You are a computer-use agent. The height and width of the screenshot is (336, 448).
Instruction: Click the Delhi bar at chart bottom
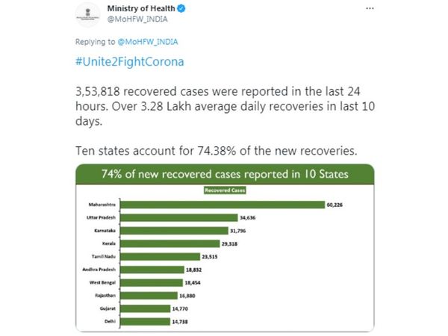145,322
